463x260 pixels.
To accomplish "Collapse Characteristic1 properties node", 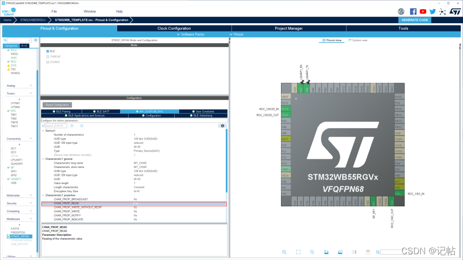I will click(x=43, y=195).
